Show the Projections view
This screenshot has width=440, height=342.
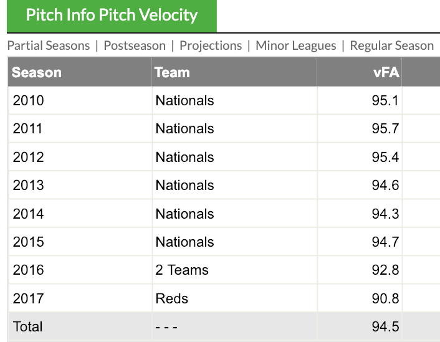(x=211, y=45)
